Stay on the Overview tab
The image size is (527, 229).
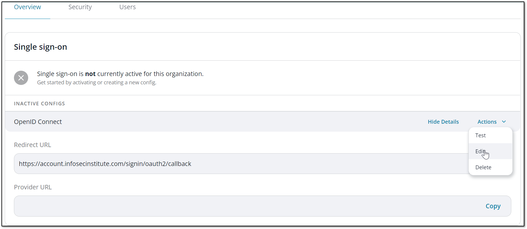click(x=27, y=7)
